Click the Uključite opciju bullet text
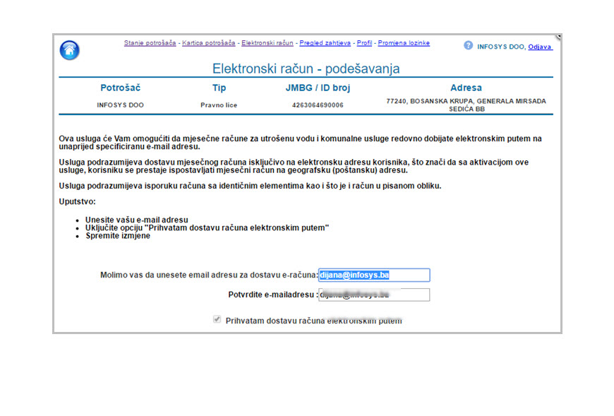The width and height of the screenshot is (614, 416). pyautogui.click(x=207, y=227)
